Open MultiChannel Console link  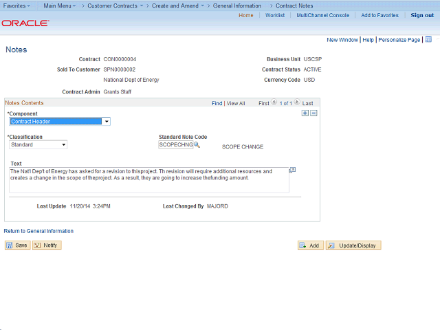pos(323,15)
